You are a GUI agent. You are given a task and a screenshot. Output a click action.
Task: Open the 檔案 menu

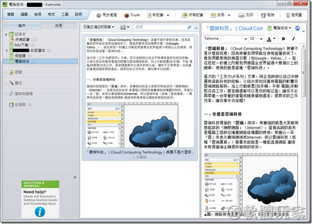[11, 15]
